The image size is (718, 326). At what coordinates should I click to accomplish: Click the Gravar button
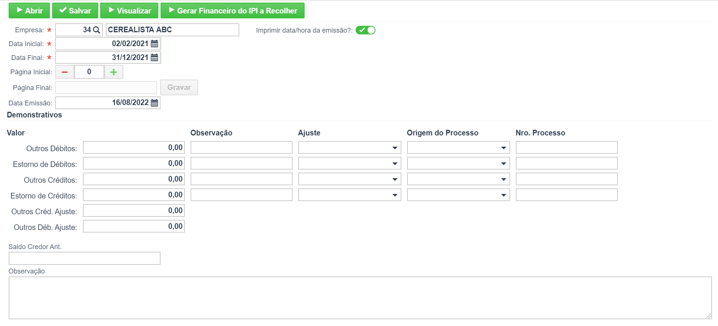[x=179, y=87]
